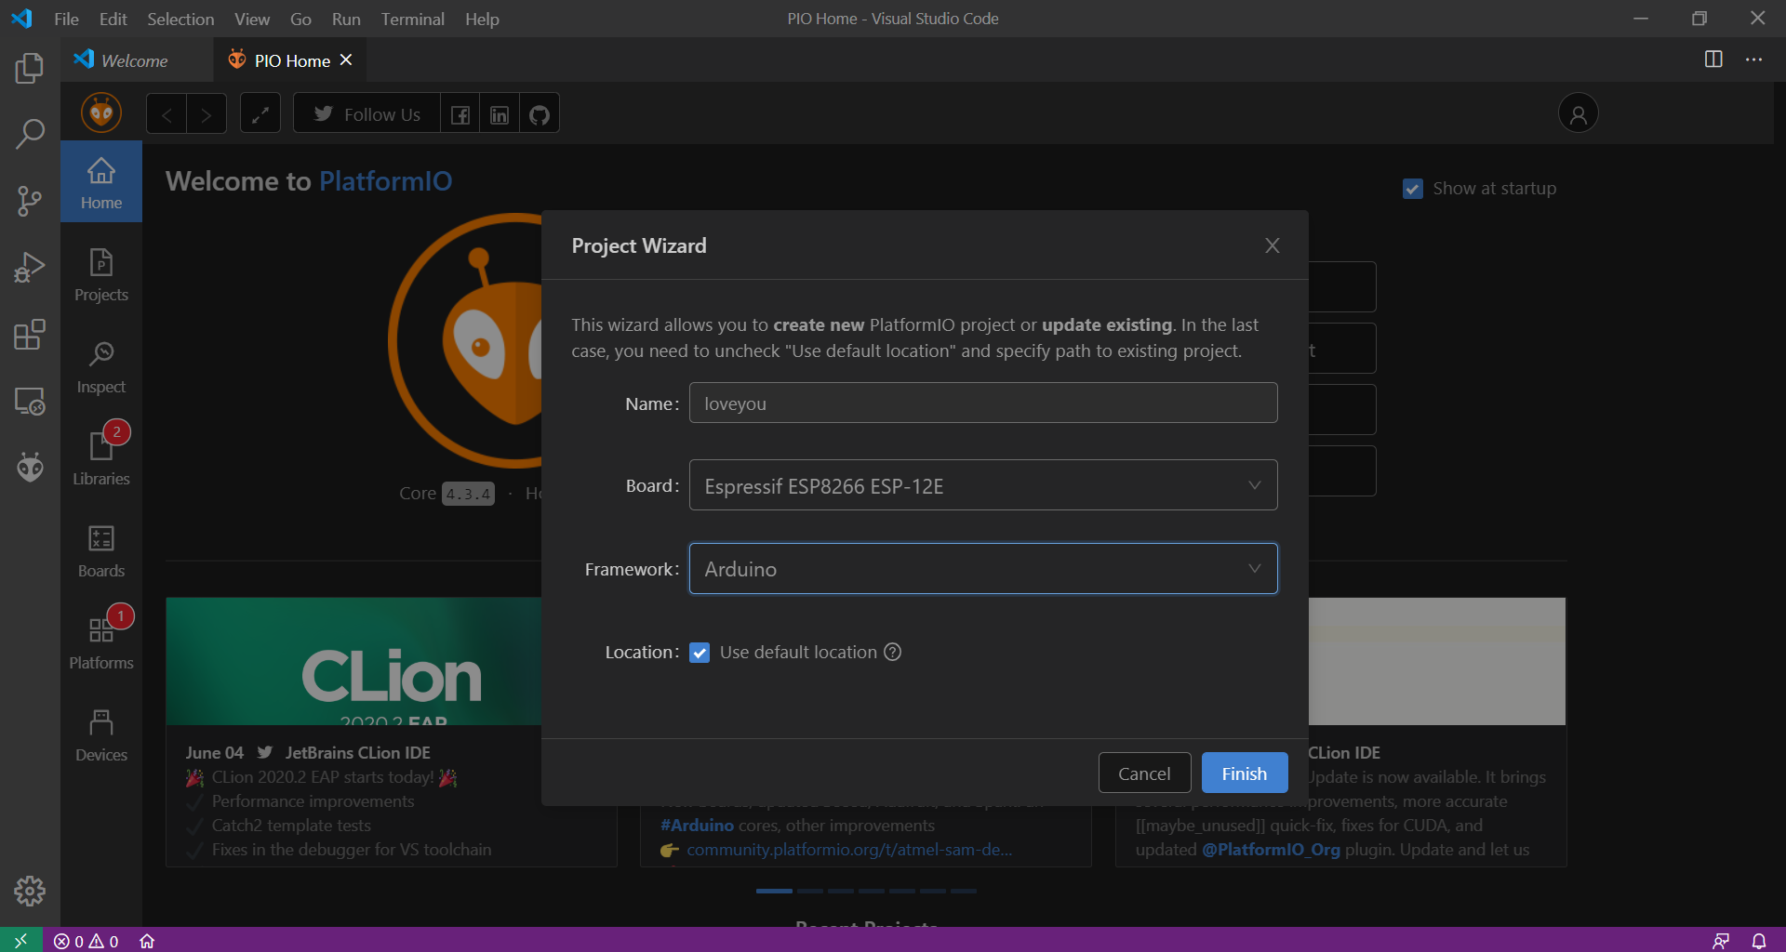Switch to the Welcome tab
The image size is (1786, 952).
click(x=134, y=60)
